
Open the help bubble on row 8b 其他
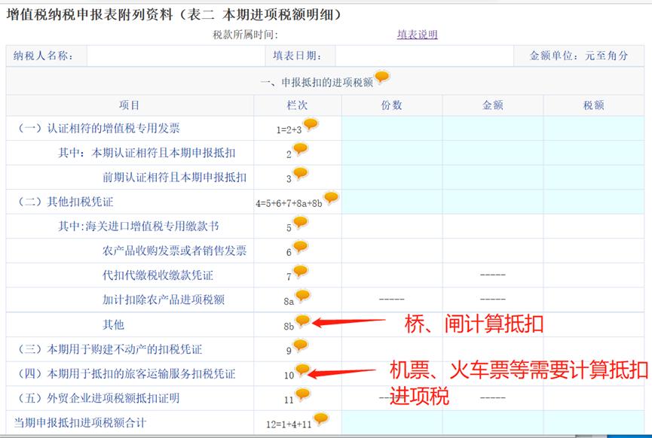point(304,321)
